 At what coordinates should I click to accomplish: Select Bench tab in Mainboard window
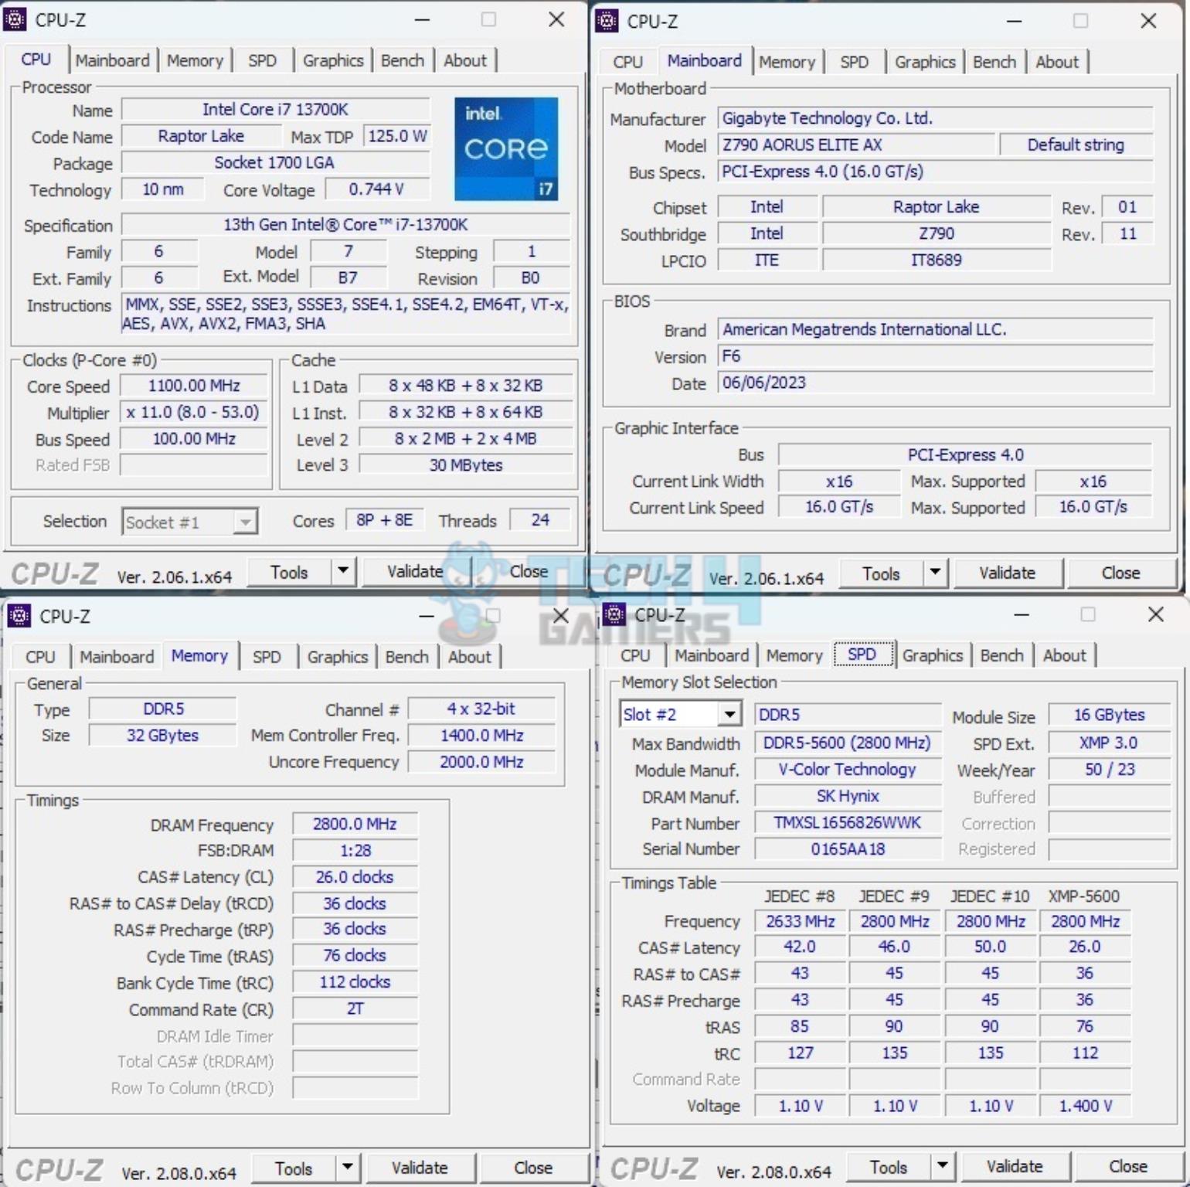994,62
